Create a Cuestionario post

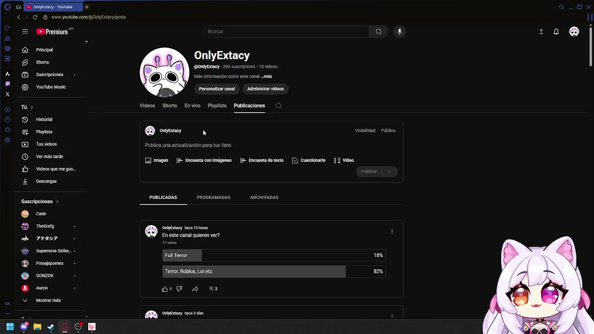pos(309,161)
